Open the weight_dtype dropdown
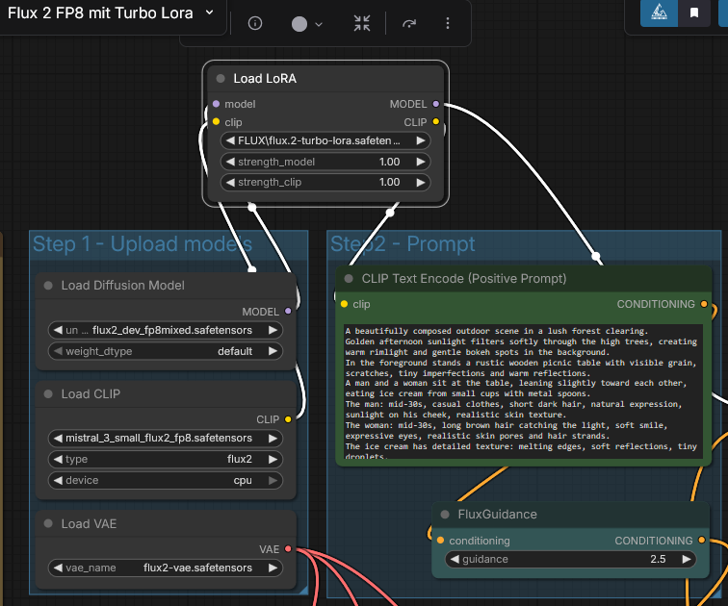The height and width of the screenshot is (606, 728). tap(166, 351)
